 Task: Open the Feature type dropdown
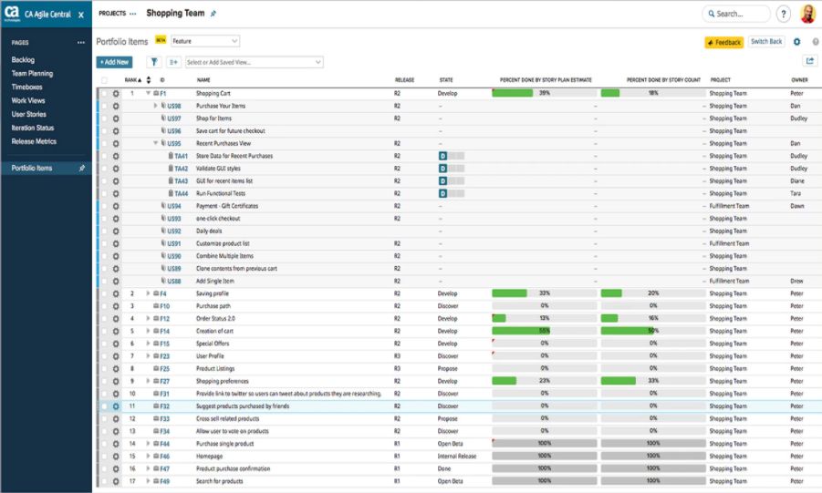click(205, 41)
